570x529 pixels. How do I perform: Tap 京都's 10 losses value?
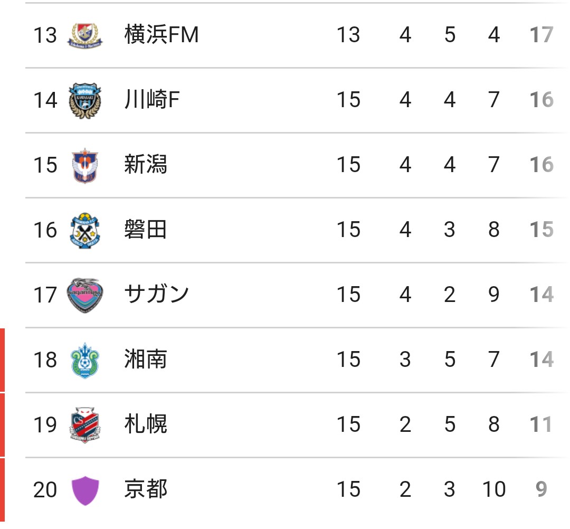pyautogui.click(x=494, y=489)
